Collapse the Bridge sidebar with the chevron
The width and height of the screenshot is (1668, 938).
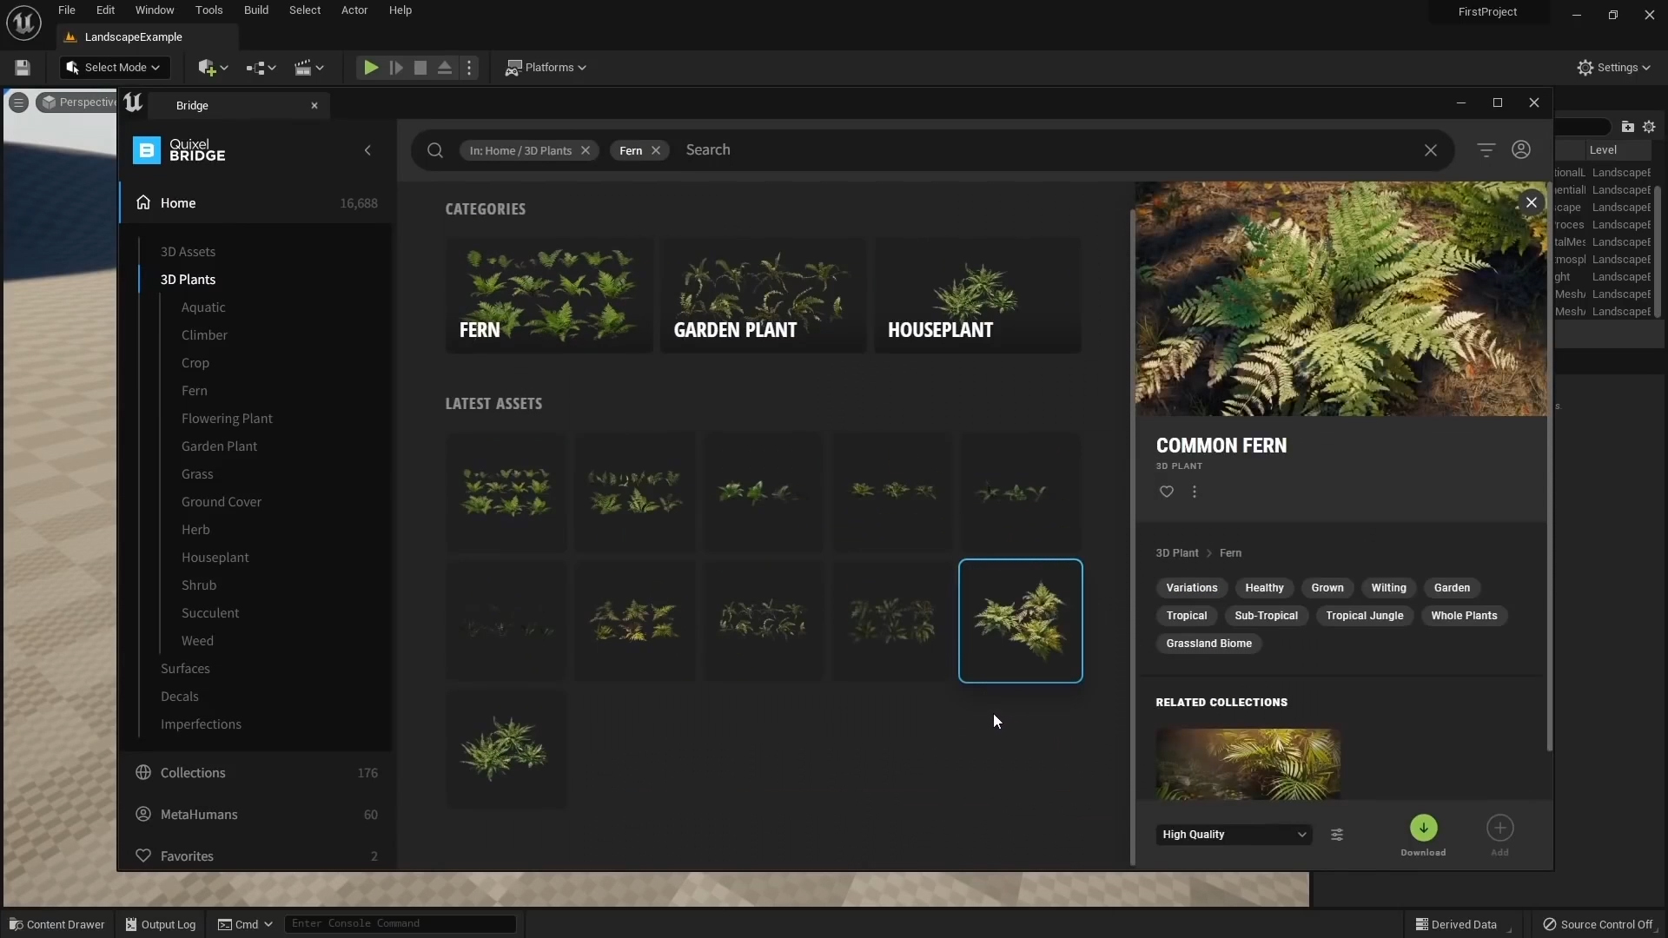tap(367, 150)
